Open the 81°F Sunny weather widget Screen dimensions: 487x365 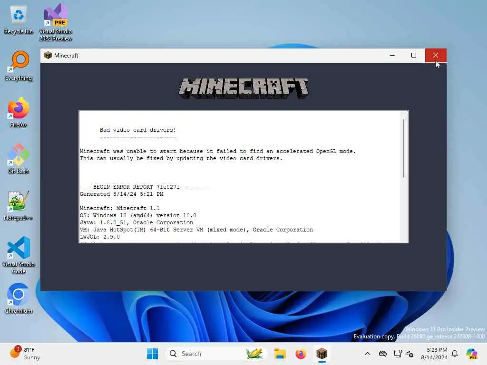[25, 354]
